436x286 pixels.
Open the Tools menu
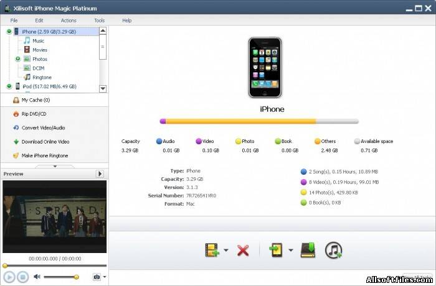click(x=99, y=21)
